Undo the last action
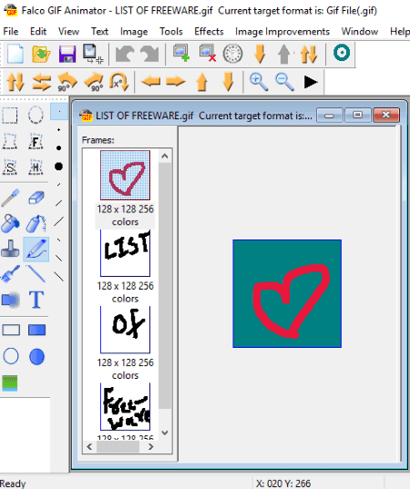Image resolution: width=410 pixels, height=489 pixels. [x=125, y=54]
